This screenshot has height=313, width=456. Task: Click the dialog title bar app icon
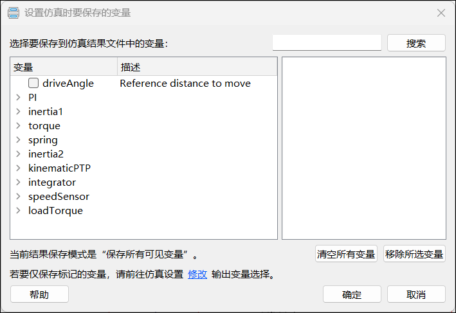tap(12, 13)
